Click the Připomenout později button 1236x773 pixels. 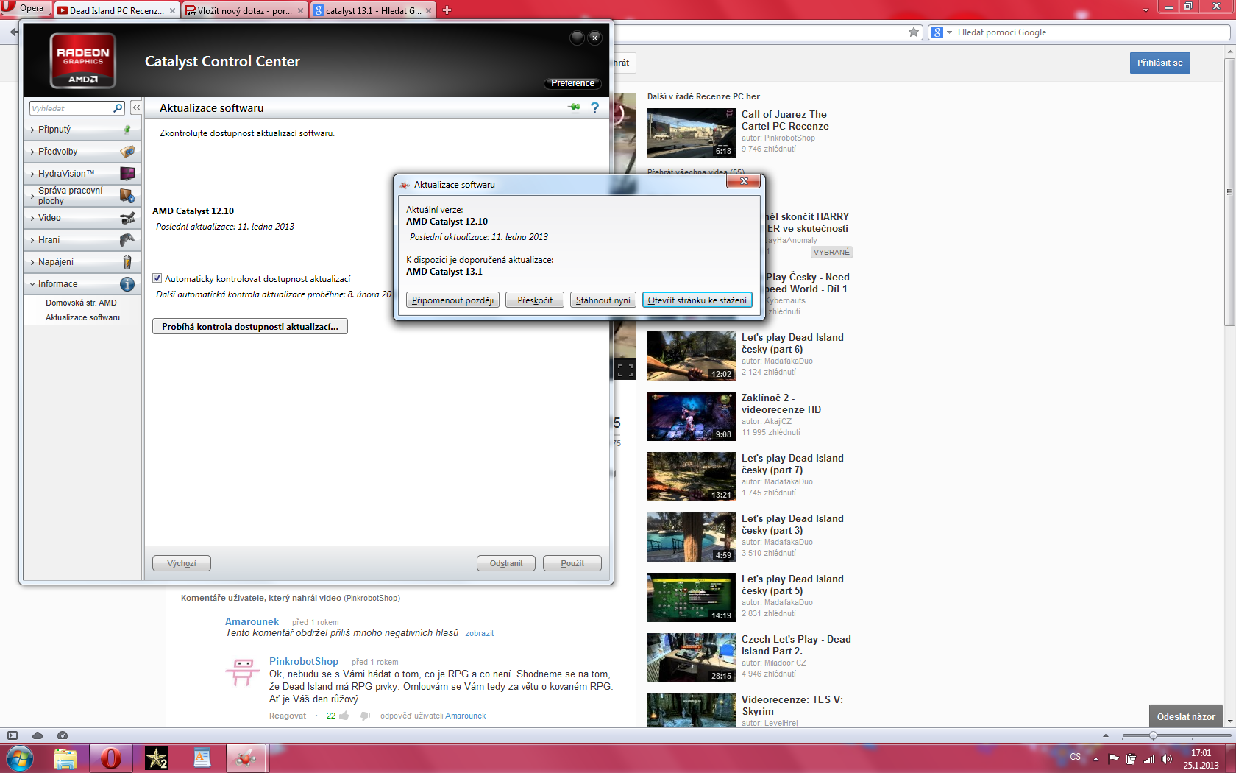tap(452, 300)
